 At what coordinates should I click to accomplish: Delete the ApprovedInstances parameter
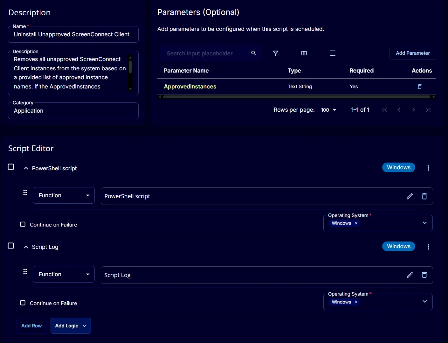[419, 87]
